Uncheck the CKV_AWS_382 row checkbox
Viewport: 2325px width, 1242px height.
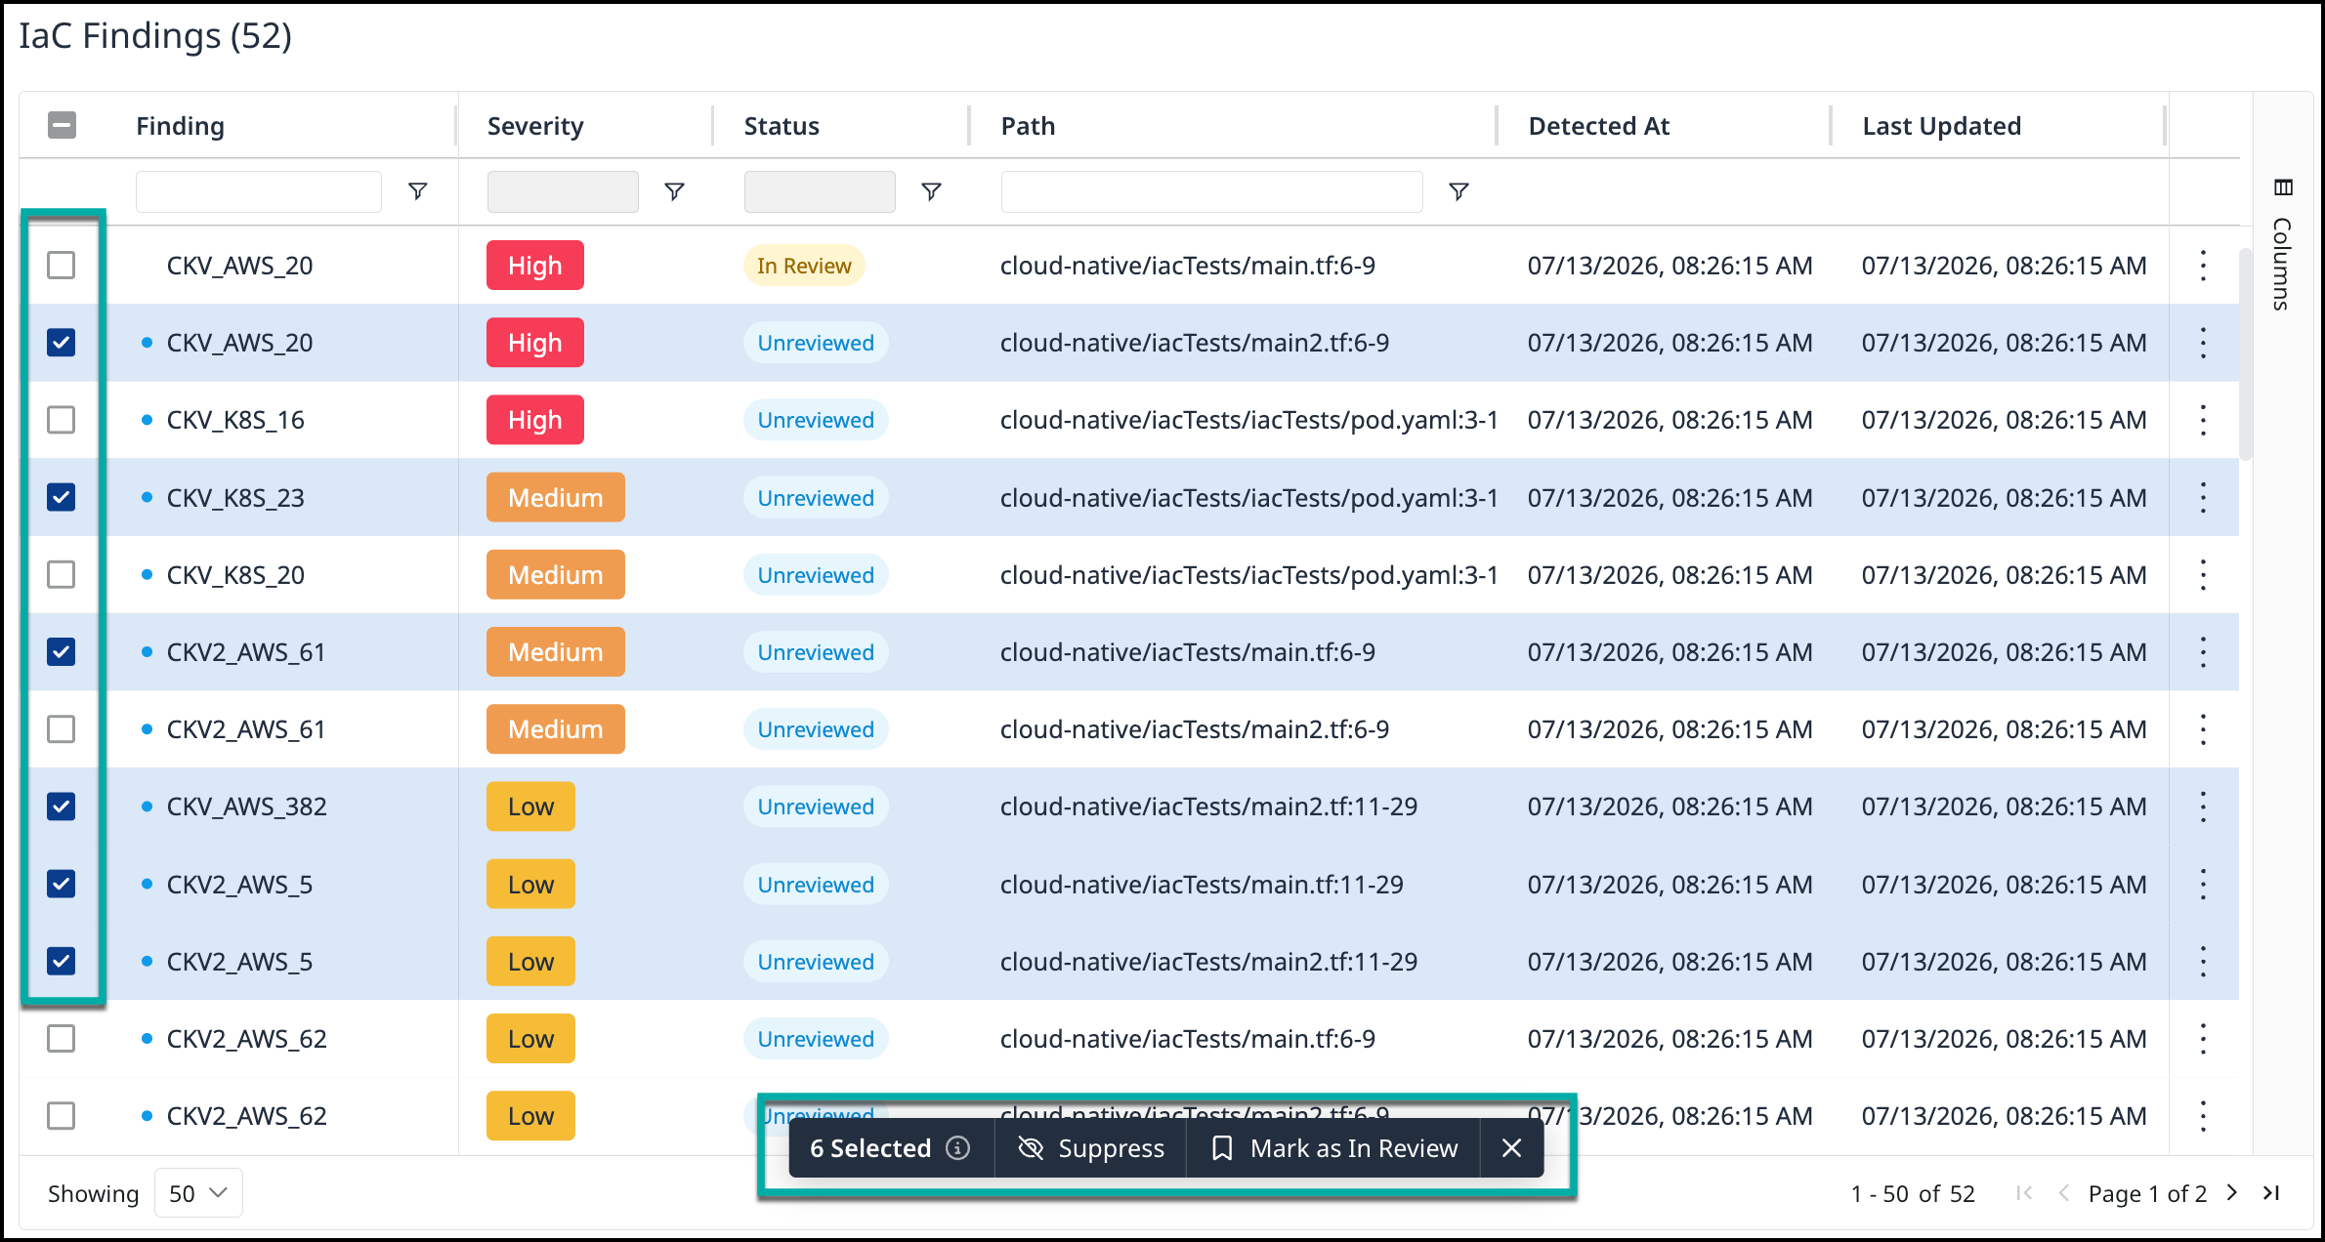point(62,807)
